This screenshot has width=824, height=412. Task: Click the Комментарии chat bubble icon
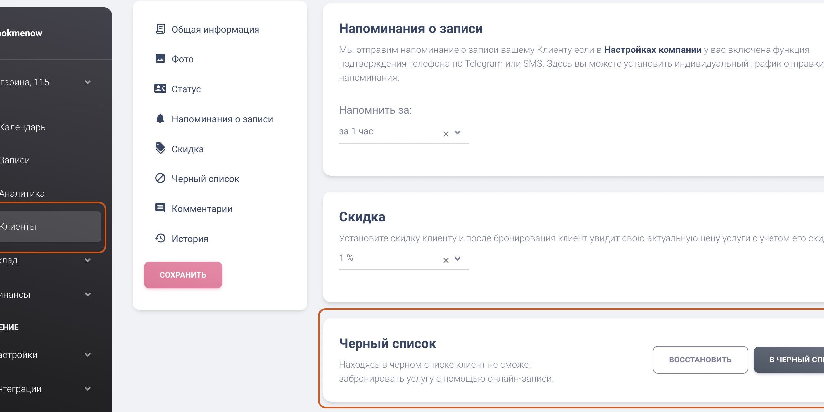click(x=160, y=208)
